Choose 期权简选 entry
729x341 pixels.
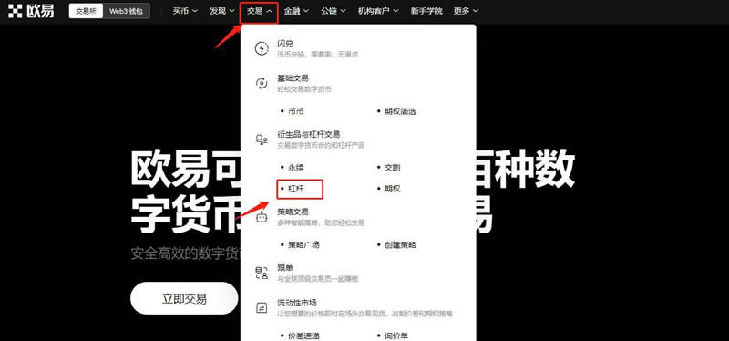400,111
